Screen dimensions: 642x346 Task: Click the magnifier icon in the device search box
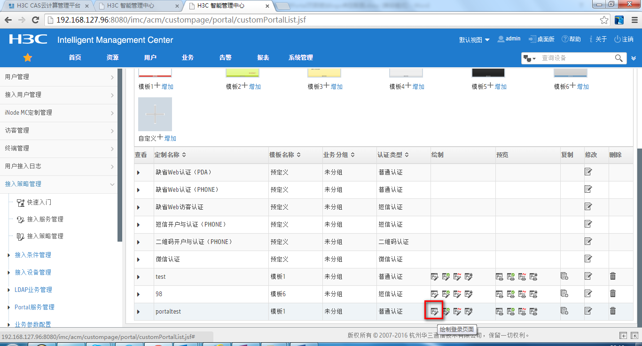[x=619, y=58]
